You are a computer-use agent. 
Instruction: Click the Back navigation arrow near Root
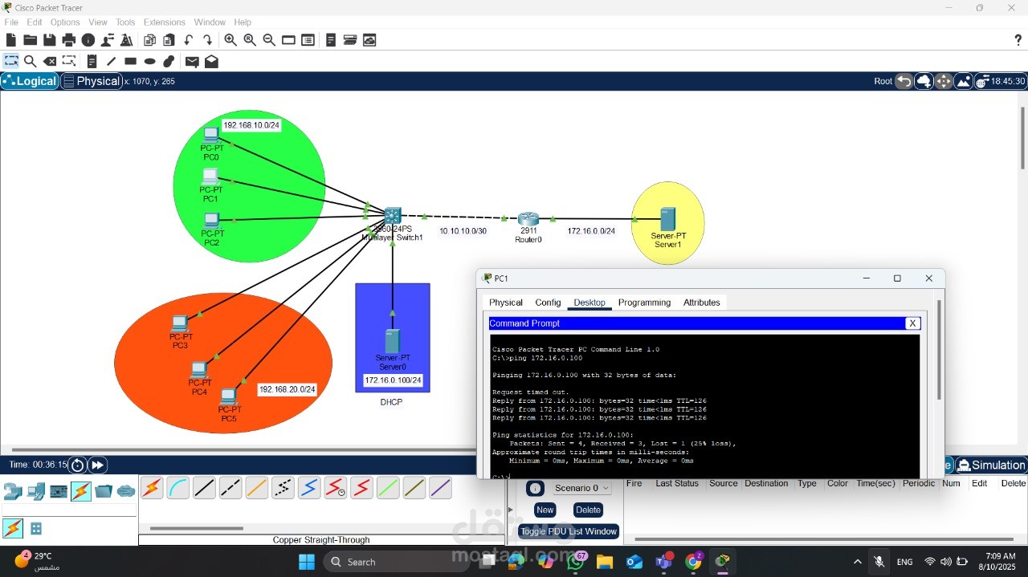click(904, 81)
